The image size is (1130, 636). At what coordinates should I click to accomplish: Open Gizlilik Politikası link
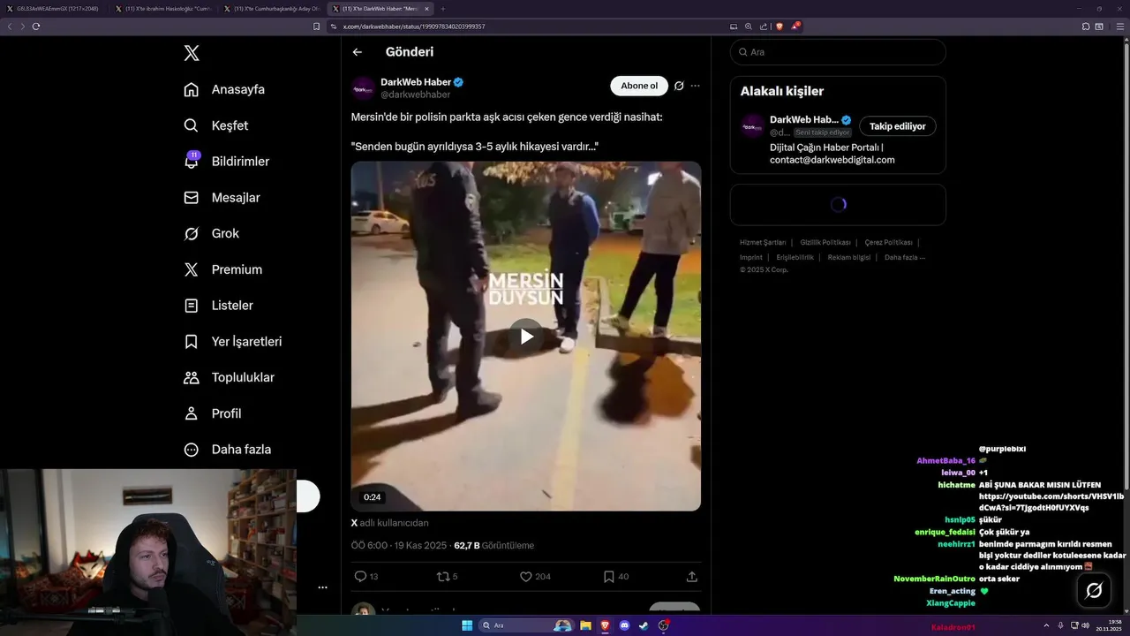pyautogui.click(x=825, y=242)
